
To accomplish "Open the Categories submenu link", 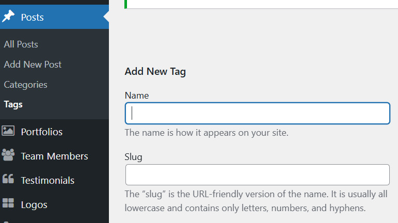I will pyautogui.click(x=25, y=85).
